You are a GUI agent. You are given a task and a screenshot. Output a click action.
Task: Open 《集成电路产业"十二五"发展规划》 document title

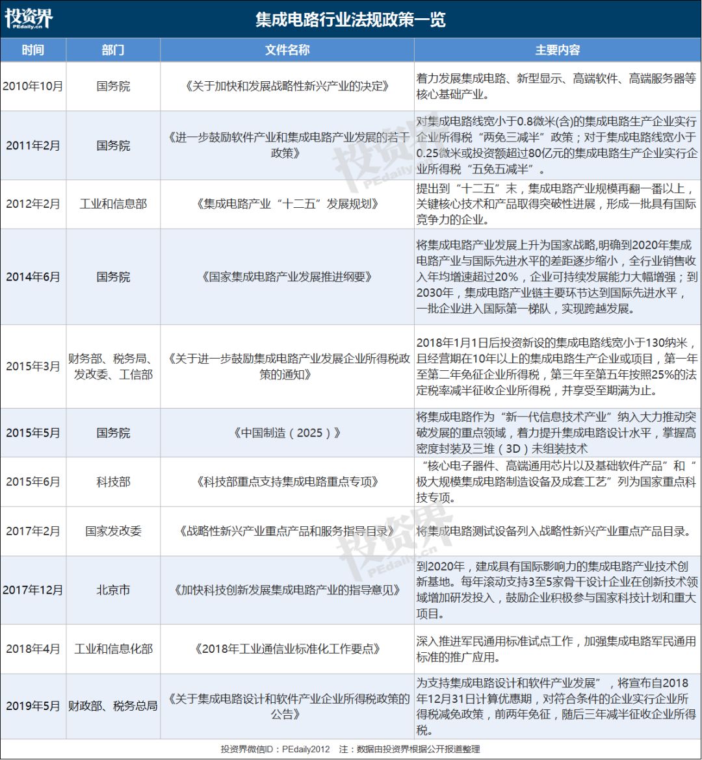pos(287,204)
